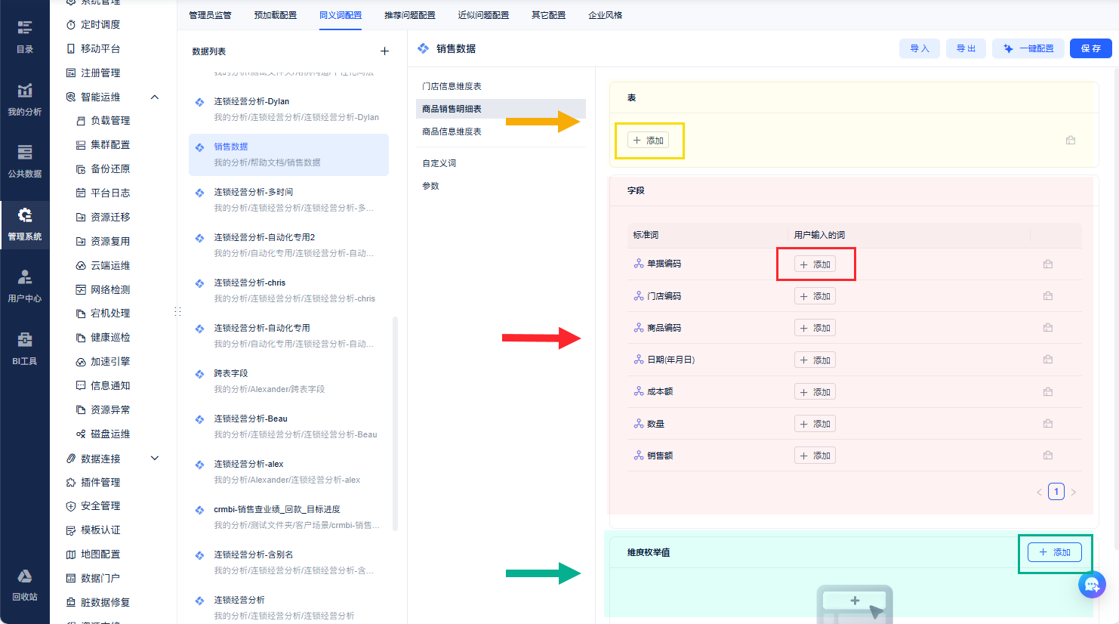The width and height of the screenshot is (1119, 624).
Task: Open 公共数据 in the left rail
Action: click(25, 162)
